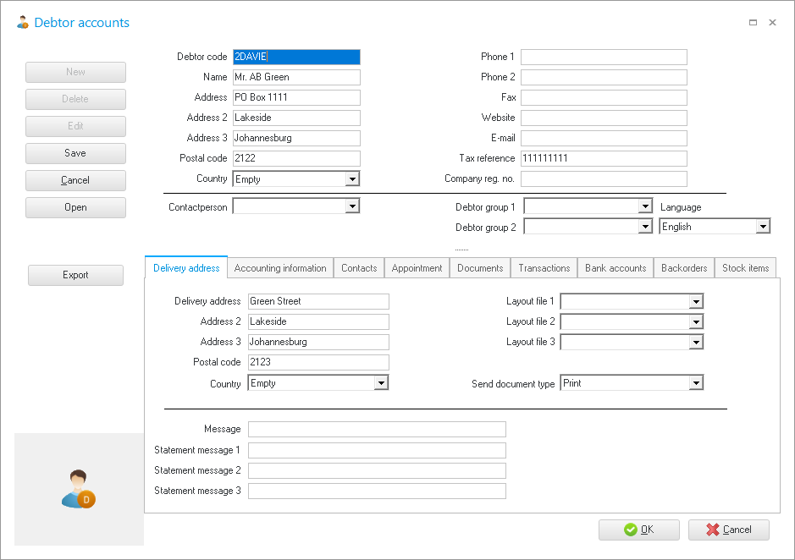This screenshot has height=560, width=795.
Task: Expand the Debtor group 1 dropdown
Action: point(643,206)
